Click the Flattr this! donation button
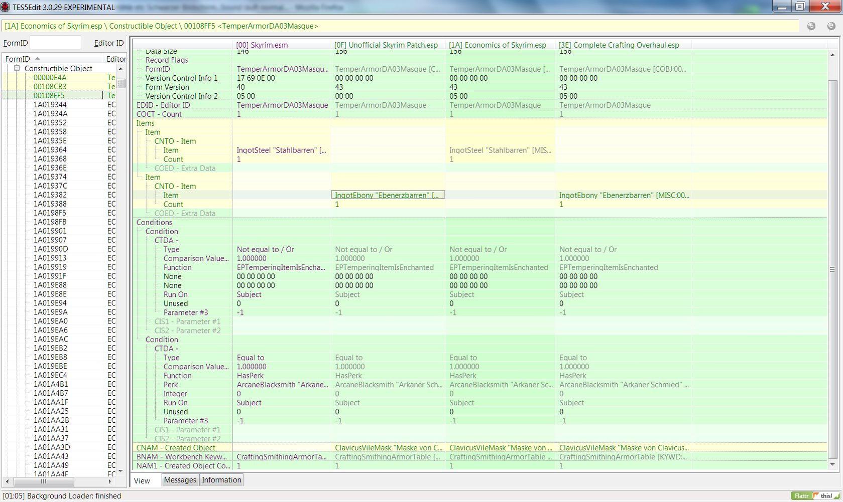The image size is (843, 502). coord(813,496)
